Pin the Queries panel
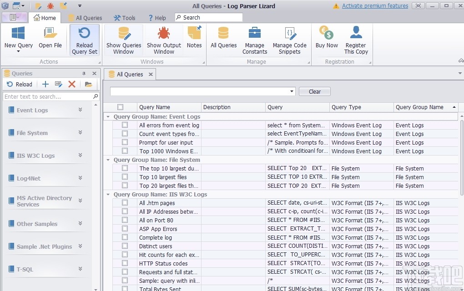The image size is (464, 291). click(x=84, y=73)
